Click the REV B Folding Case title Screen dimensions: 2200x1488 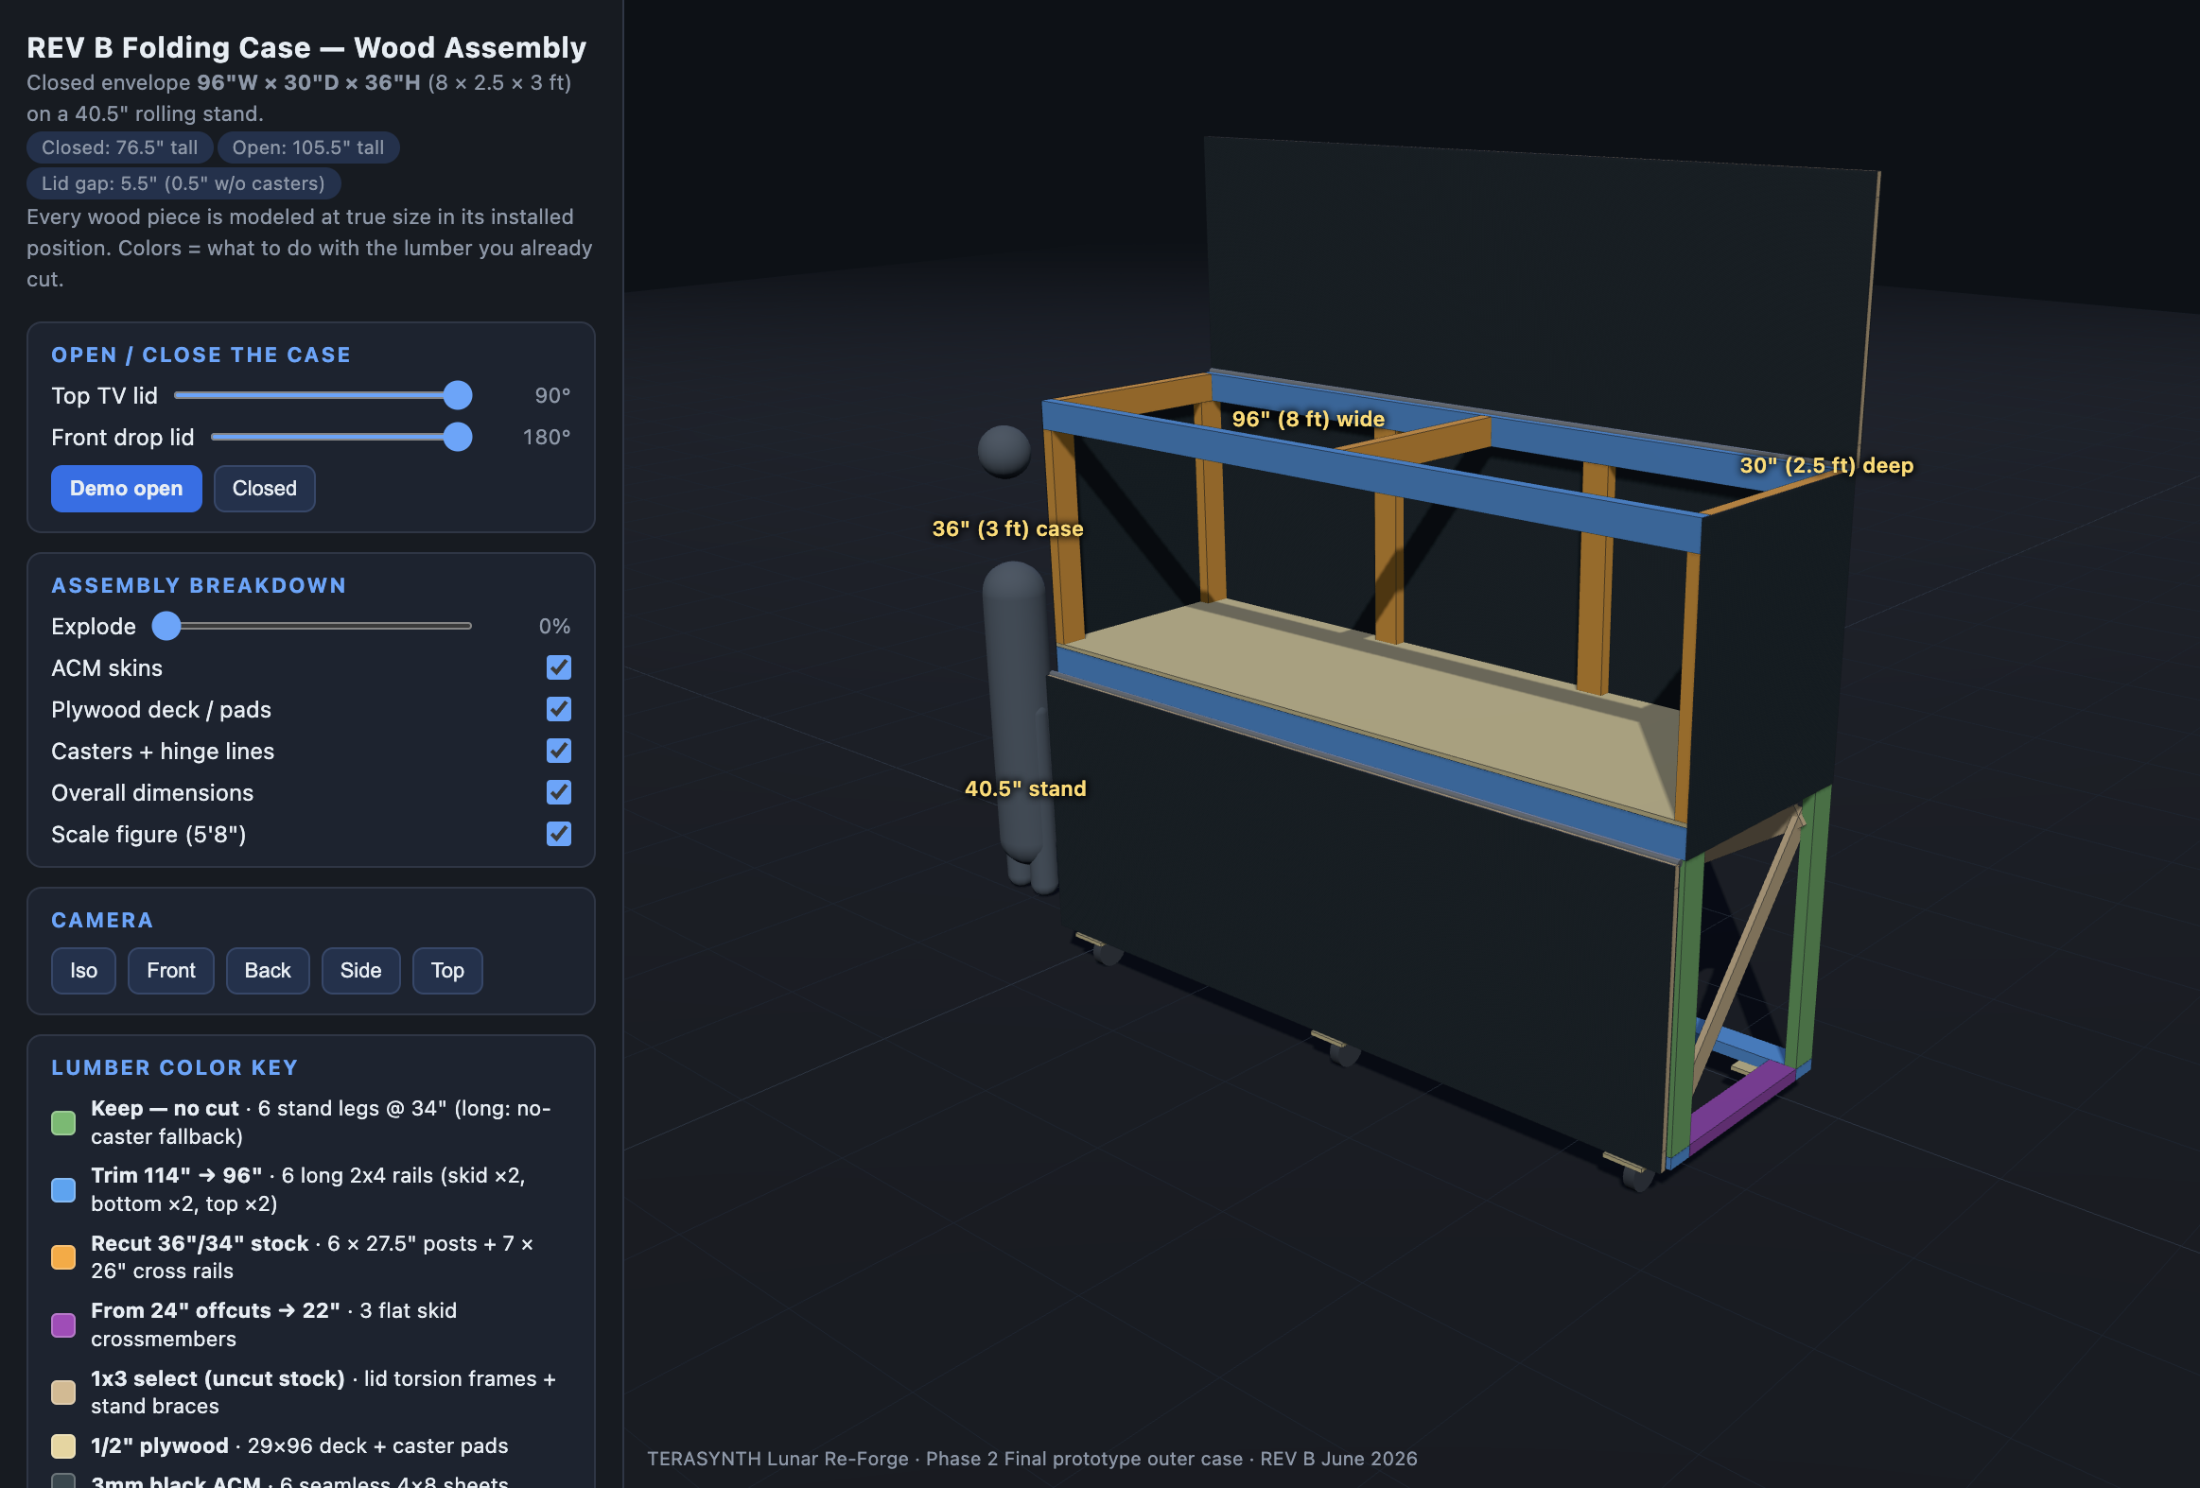306,47
